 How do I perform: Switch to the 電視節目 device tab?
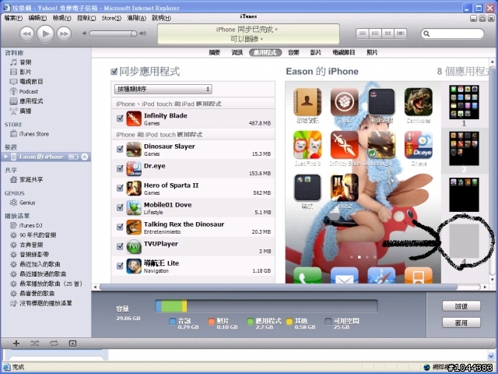[344, 52]
